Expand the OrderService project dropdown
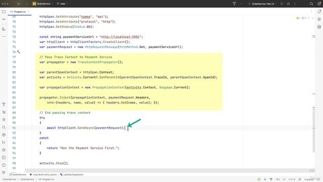This screenshot has width=323, height=182. click(42, 4)
